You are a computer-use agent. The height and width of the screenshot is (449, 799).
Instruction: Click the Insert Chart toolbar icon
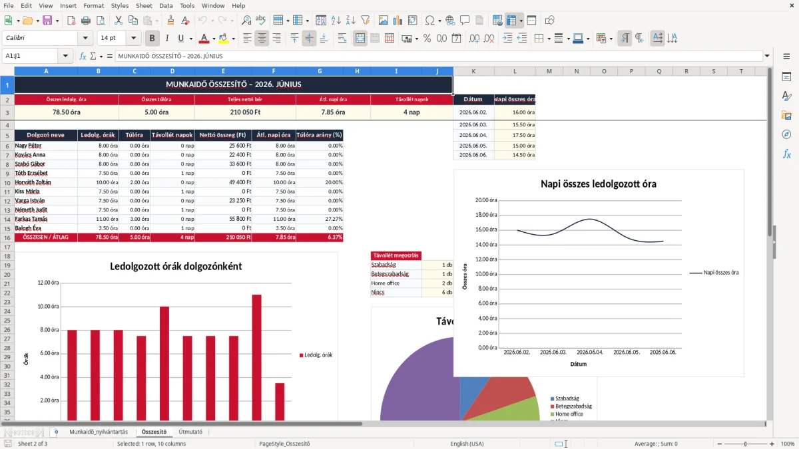tap(398, 21)
